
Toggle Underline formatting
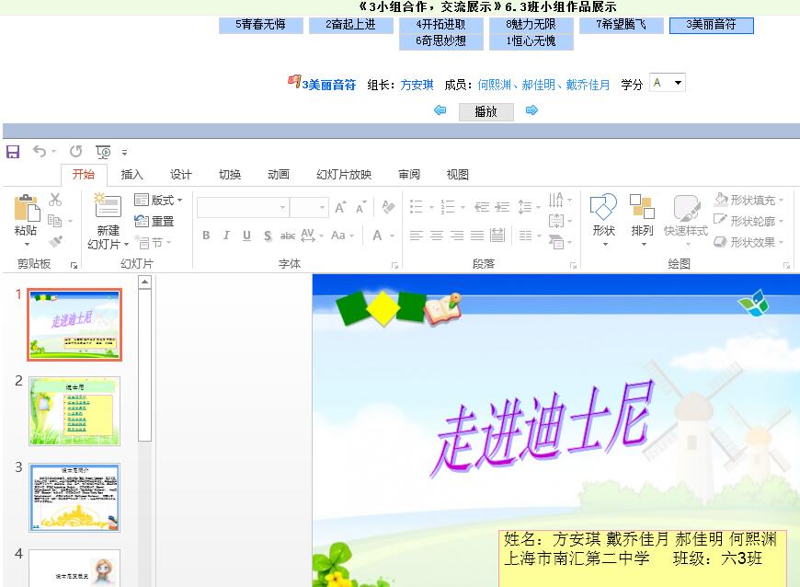pos(247,236)
